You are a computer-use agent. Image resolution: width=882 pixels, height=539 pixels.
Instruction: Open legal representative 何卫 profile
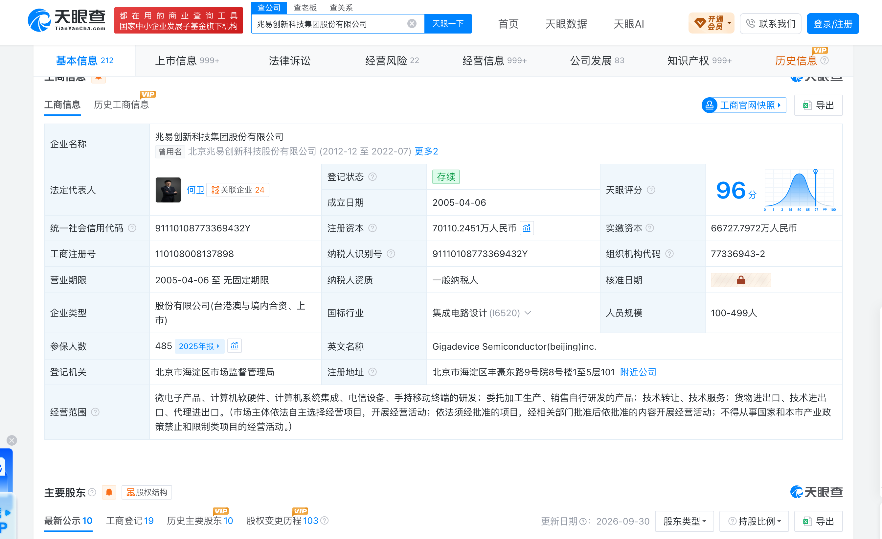point(195,190)
